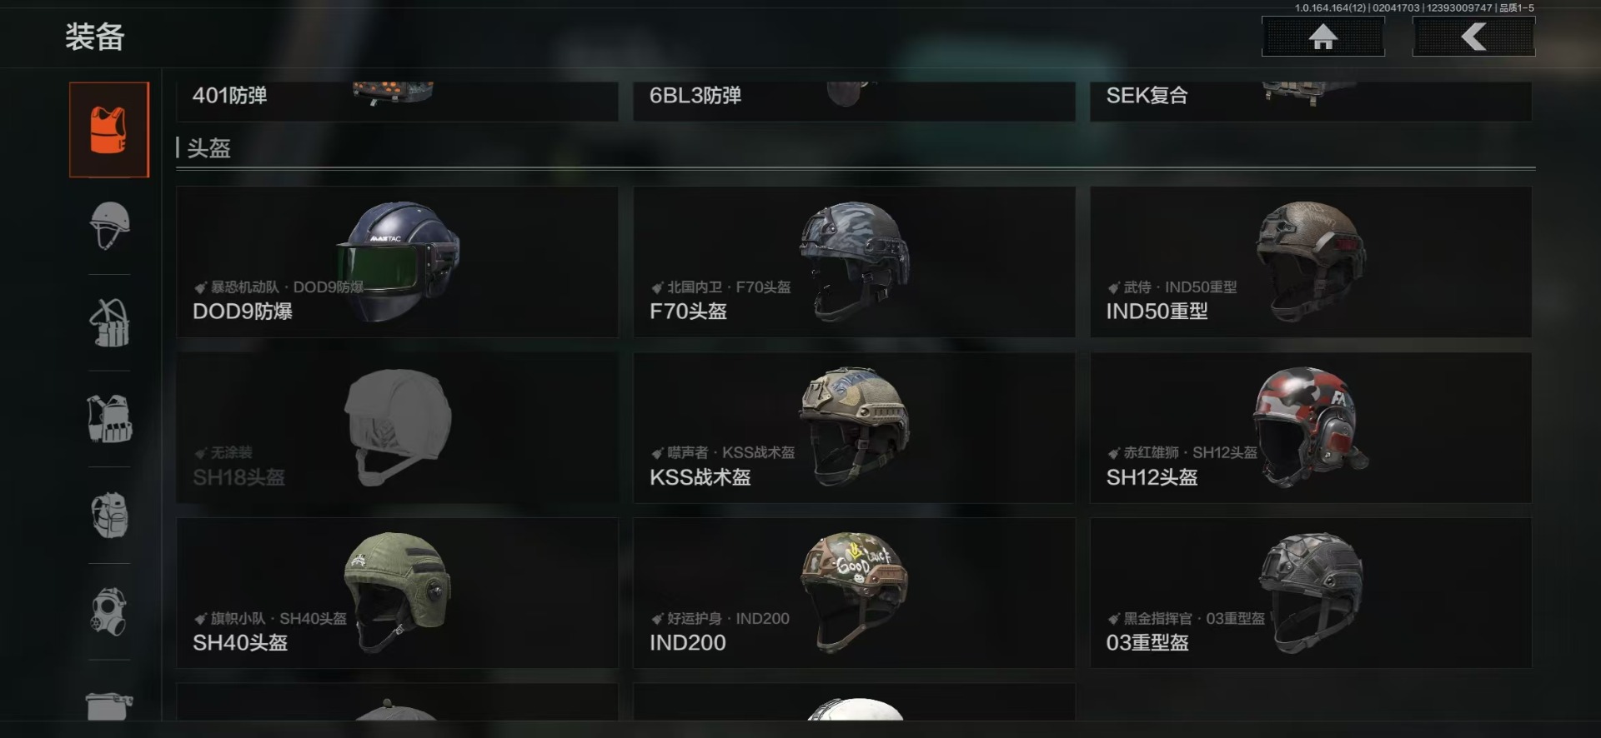The height and width of the screenshot is (738, 1601).
Task: Select the DOD9防爆 helmet card
Action: coord(397,262)
